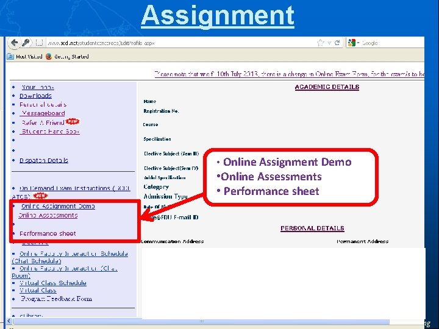Click the Admission Type label
The image size is (439, 329).
pos(165,196)
